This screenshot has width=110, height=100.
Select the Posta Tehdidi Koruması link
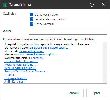pyautogui.click(x=21, y=65)
